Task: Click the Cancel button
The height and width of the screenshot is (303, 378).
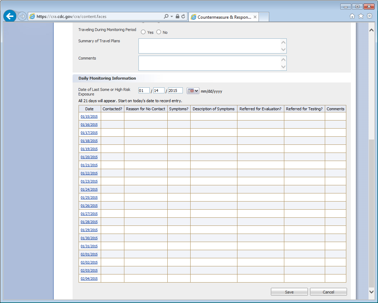Action: (328, 292)
